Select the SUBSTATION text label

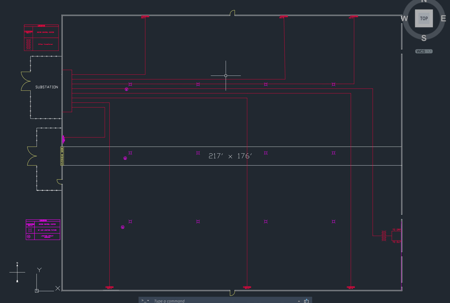tap(47, 87)
